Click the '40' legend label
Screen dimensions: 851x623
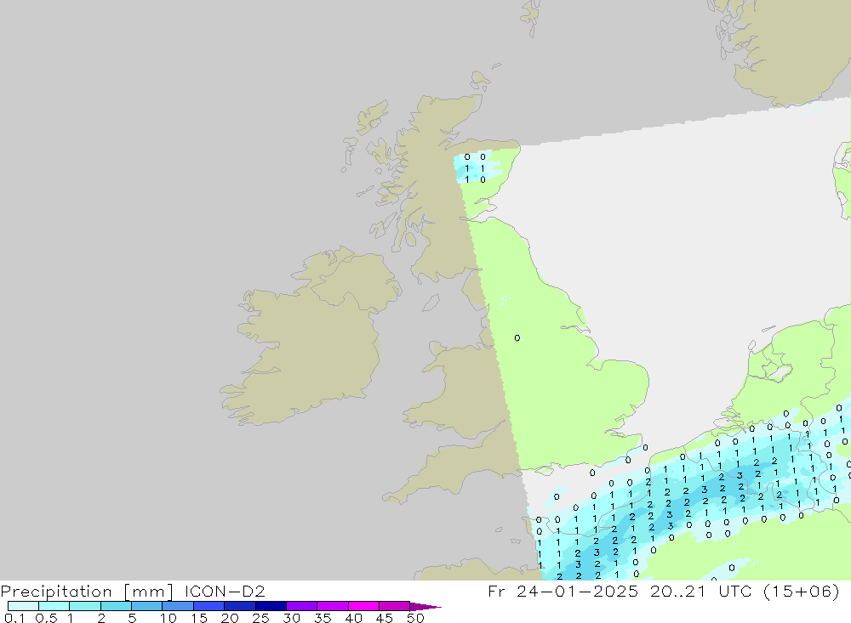click(x=353, y=618)
